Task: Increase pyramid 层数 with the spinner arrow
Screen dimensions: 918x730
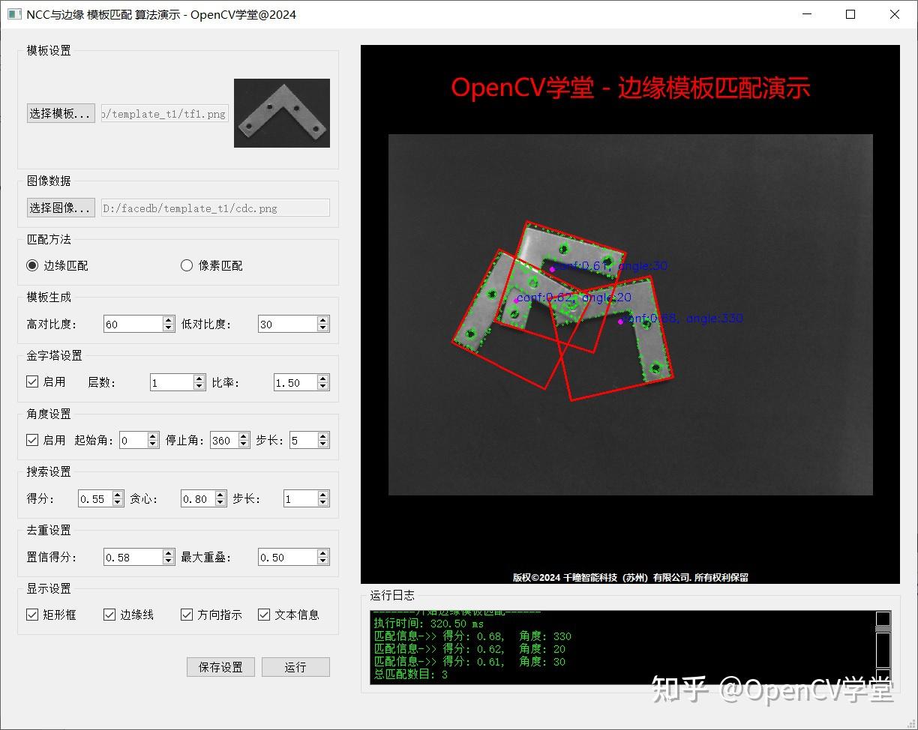Action: point(199,378)
